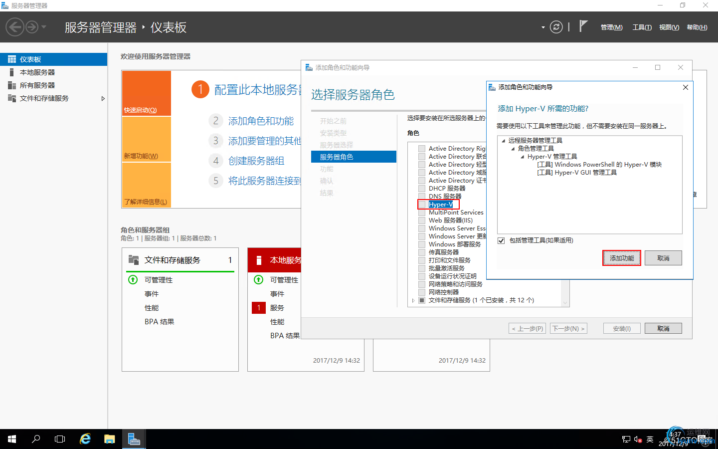
Task: Close the 添加 Hyper-V 所需的功能 popup with X
Action: pyautogui.click(x=686, y=87)
